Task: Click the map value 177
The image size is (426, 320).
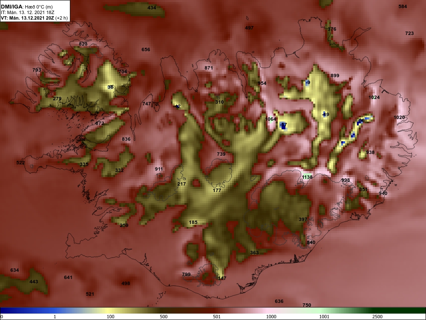Action: [x=217, y=190]
